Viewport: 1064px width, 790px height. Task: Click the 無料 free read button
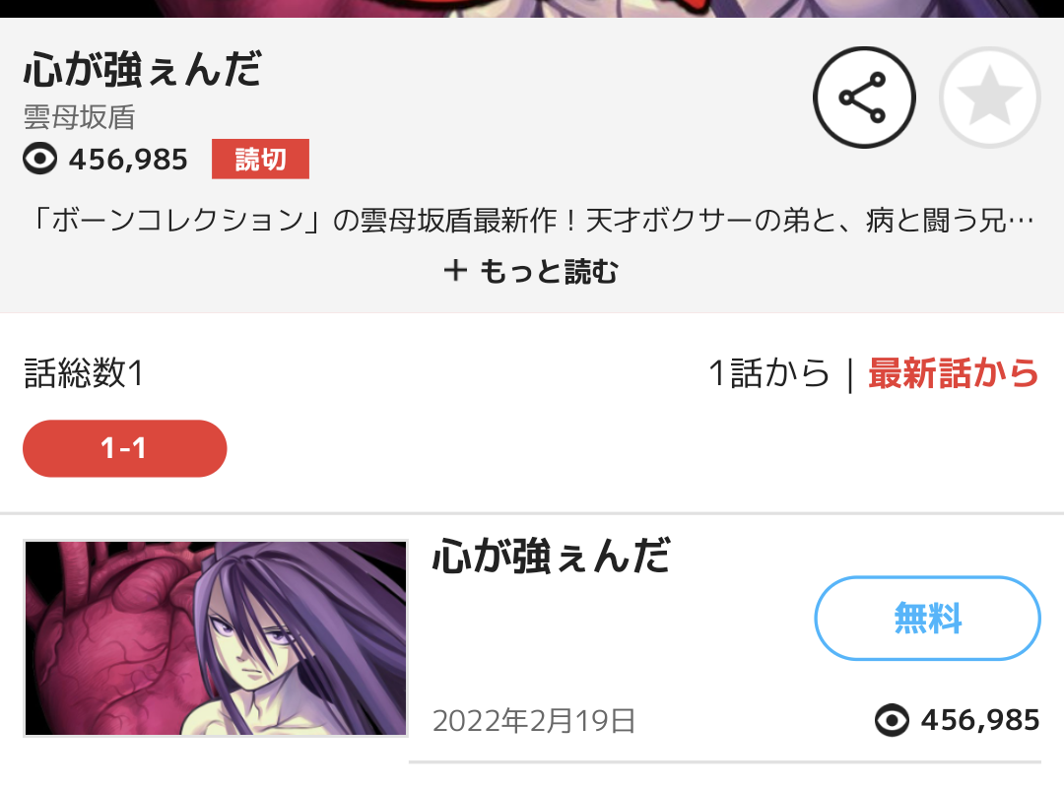pos(928,619)
